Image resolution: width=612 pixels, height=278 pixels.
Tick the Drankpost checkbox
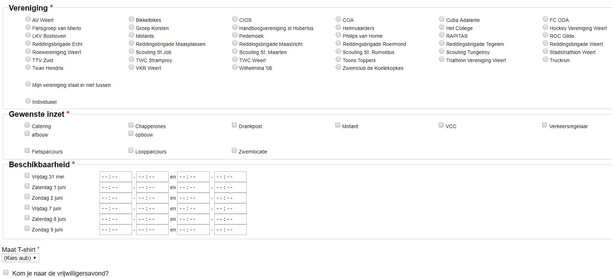coord(234,125)
